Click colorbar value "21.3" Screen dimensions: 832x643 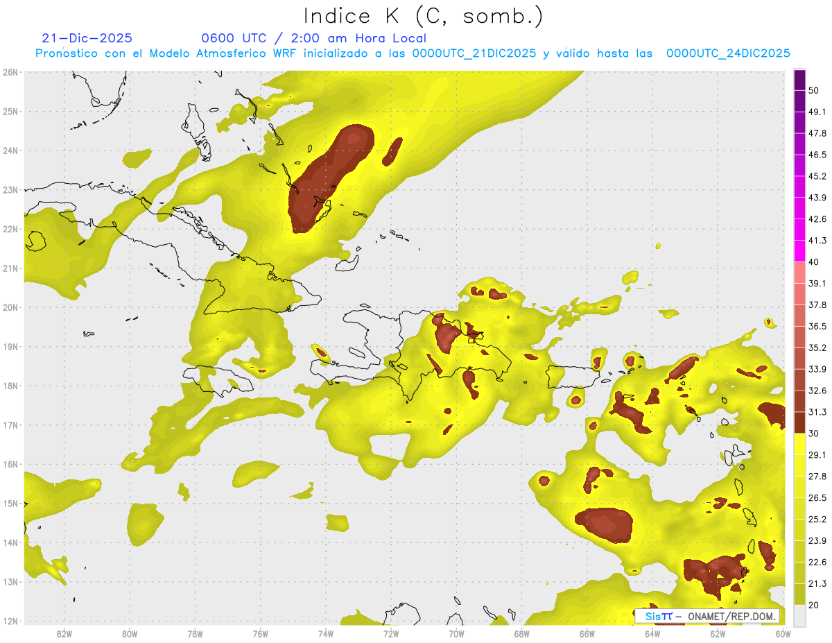[x=817, y=583]
